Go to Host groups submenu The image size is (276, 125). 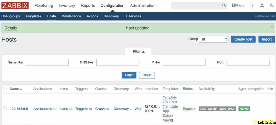point(11,16)
